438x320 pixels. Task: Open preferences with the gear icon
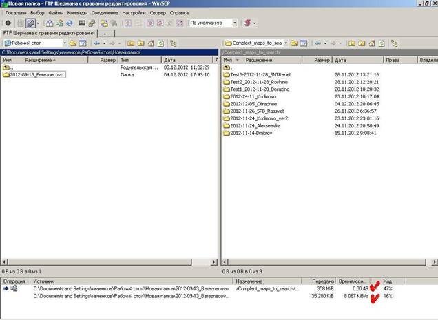pos(8,23)
